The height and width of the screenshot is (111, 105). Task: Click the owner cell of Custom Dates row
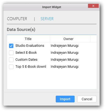coord(65,60)
